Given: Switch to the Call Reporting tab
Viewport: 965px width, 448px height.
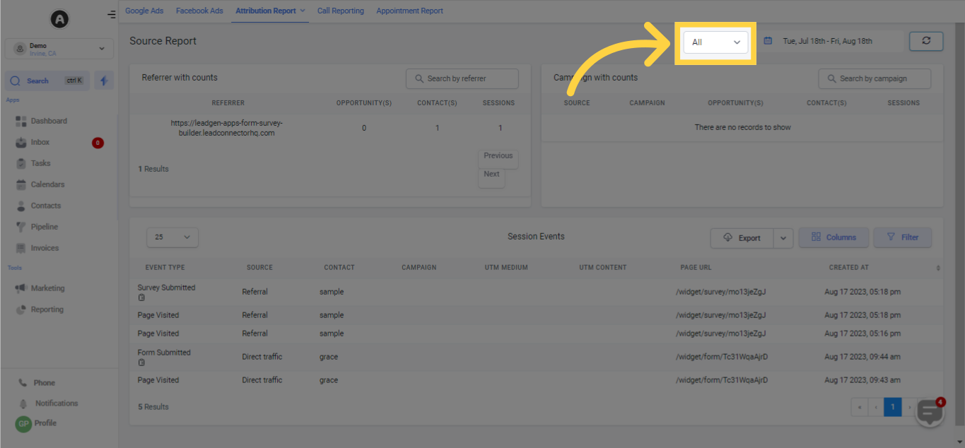Looking at the screenshot, I should pyautogui.click(x=340, y=11).
